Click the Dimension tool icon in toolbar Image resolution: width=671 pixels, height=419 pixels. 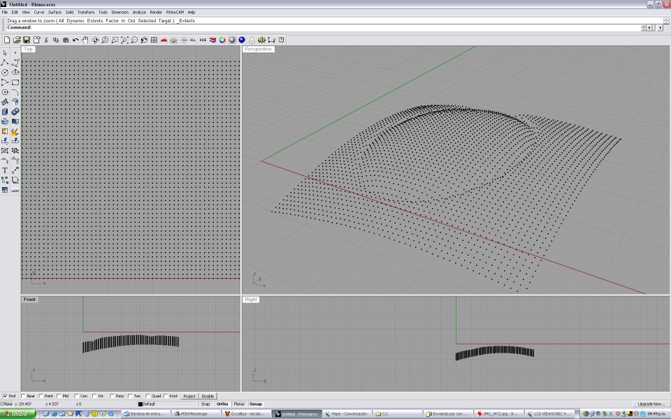(x=271, y=40)
